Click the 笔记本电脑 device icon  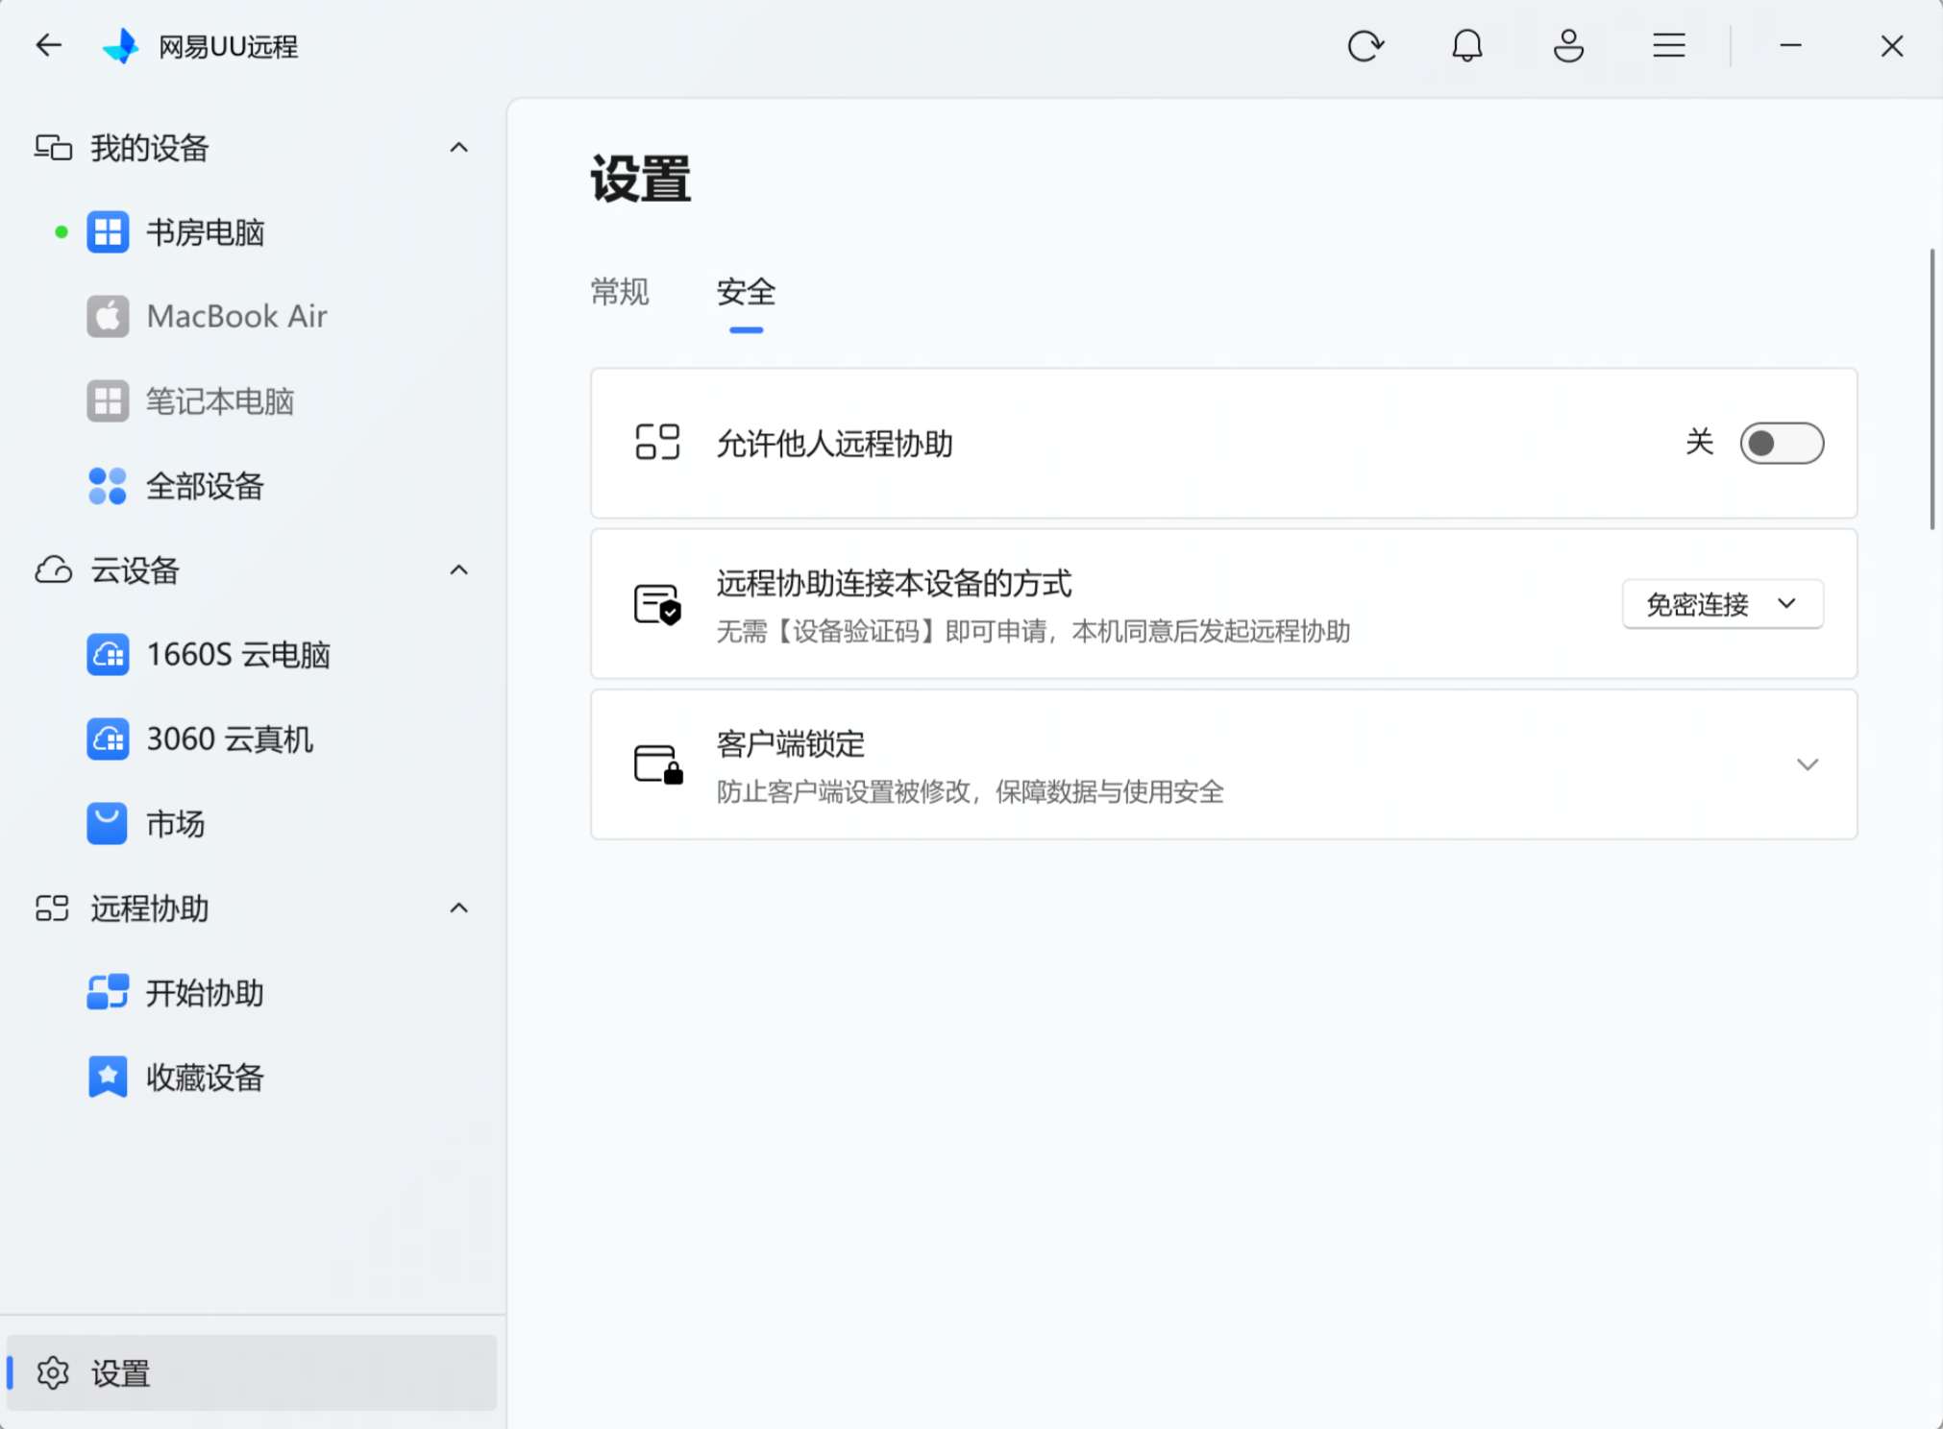(108, 401)
